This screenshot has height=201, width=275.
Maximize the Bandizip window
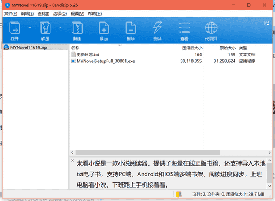coord(249,5)
